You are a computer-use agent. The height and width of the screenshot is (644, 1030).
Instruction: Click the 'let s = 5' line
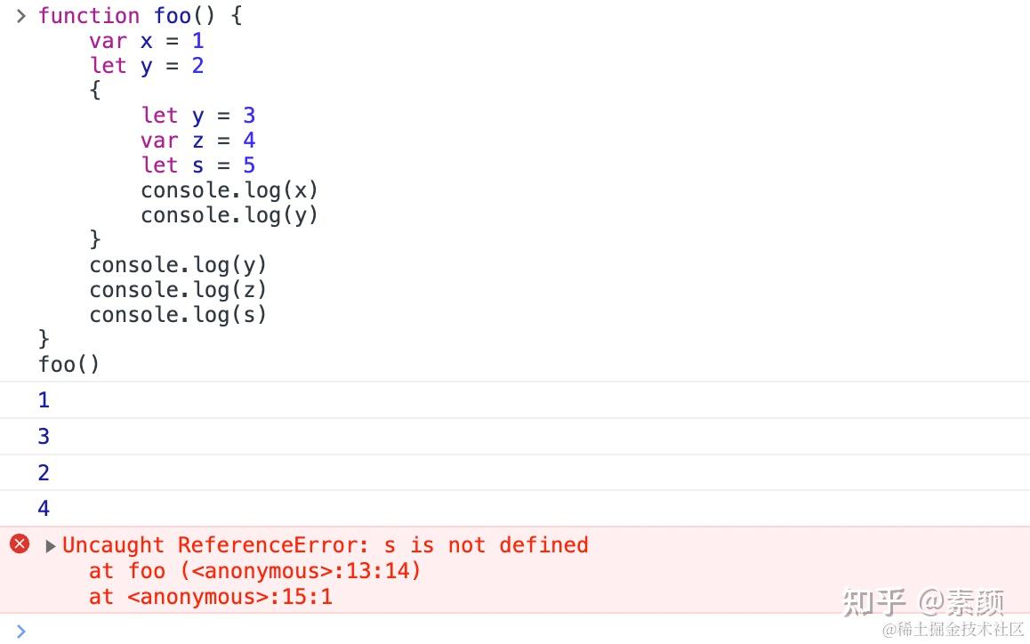pyautogui.click(x=197, y=165)
